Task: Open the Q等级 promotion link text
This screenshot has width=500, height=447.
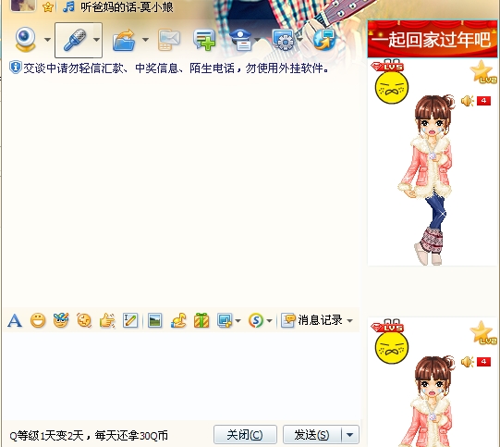Action: [89, 436]
